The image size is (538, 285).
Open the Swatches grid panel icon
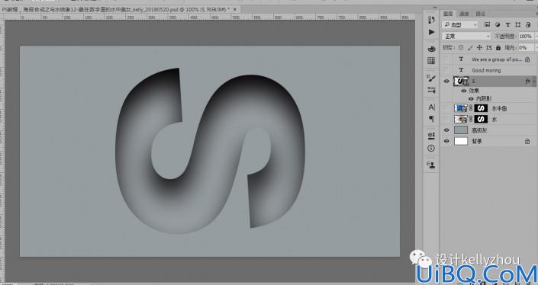click(x=431, y=61)
